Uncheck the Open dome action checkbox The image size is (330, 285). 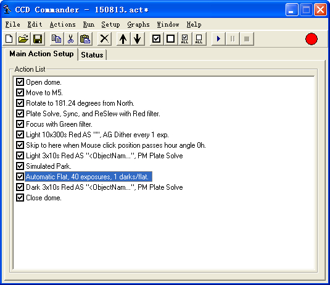tap(20, 82)
